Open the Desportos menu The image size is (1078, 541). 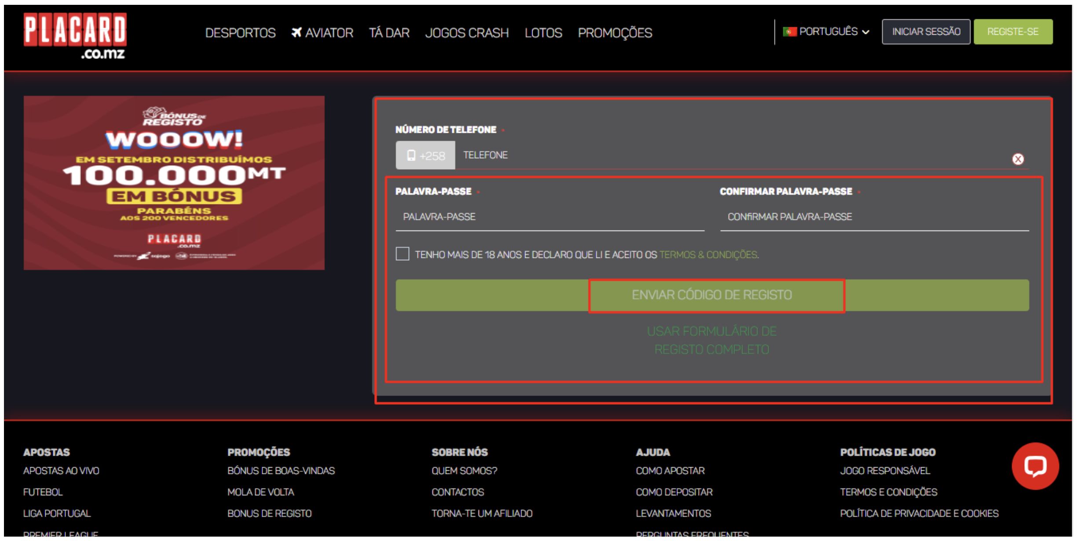pyautogui.click(x=240, y=33)
